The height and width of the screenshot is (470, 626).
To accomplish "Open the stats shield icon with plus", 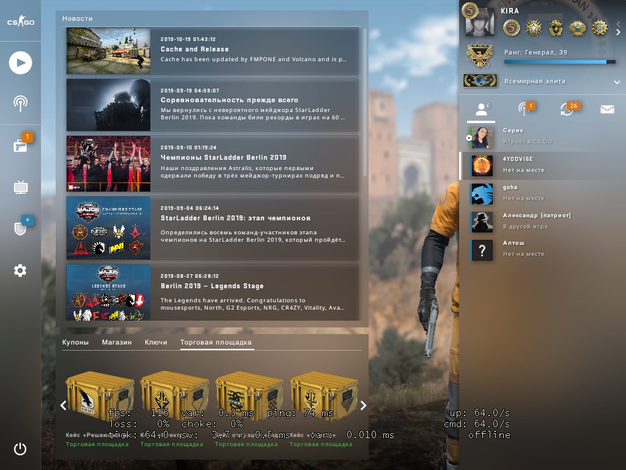I will click(x=21, y=228).
